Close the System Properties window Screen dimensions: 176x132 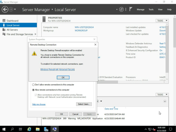pyautogui.click(x=95, y=39)
